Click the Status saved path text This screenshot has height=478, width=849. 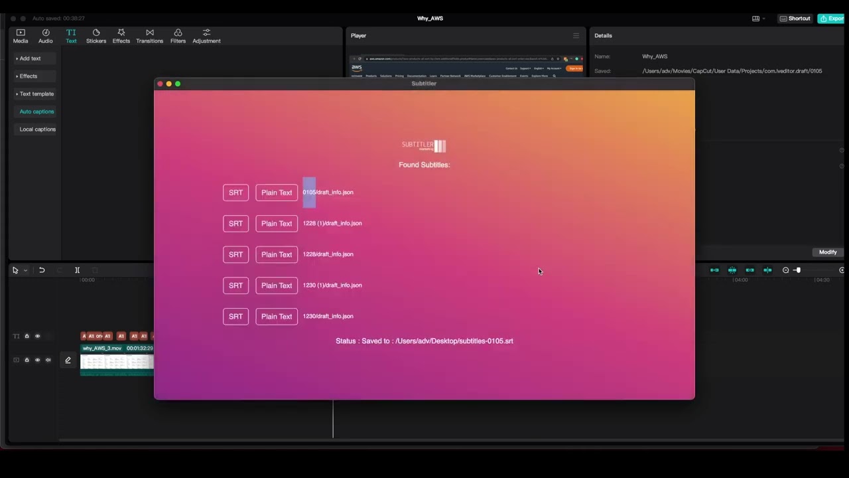pos(424,341)
